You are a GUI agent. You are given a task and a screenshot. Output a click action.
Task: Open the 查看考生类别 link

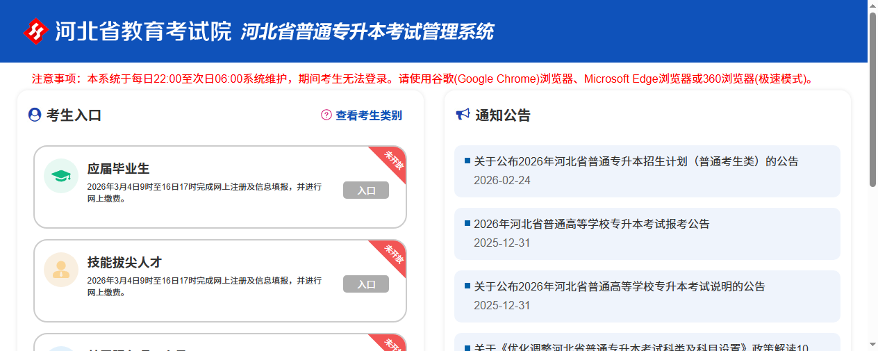tap(368, 115)
